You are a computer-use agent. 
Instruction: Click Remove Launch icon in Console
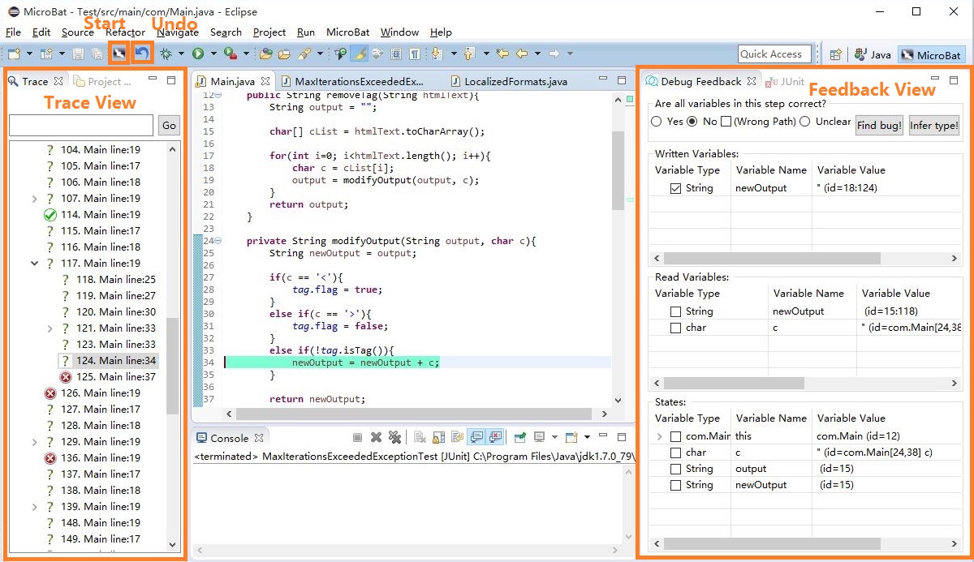click(377, 437)
